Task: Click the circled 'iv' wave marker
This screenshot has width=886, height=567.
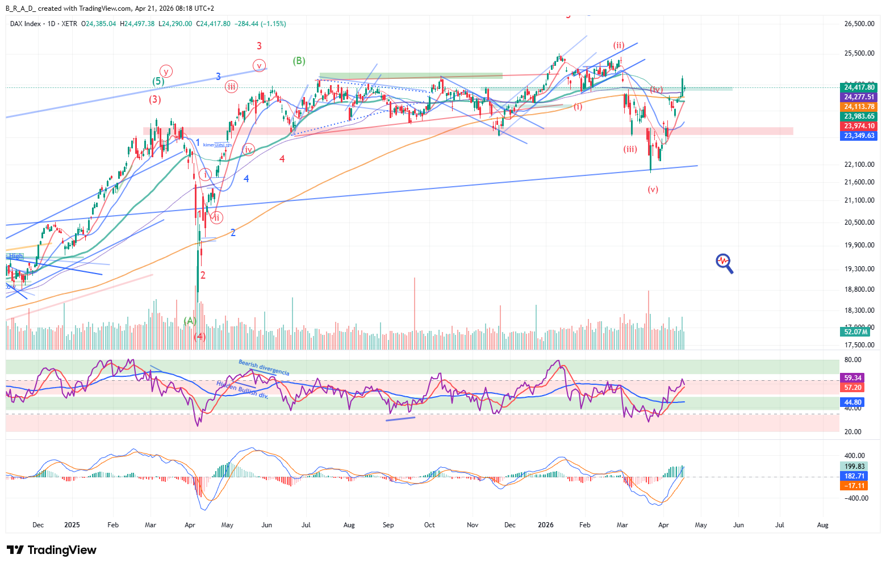Action: pos(248,150)
